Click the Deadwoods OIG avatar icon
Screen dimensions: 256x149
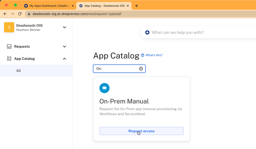click(x=9, y=27)
